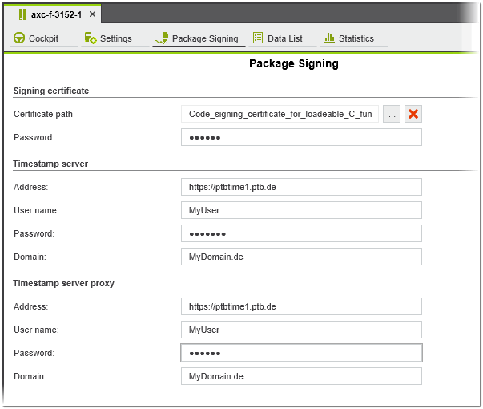Open the Settings tab

(115, 38)
